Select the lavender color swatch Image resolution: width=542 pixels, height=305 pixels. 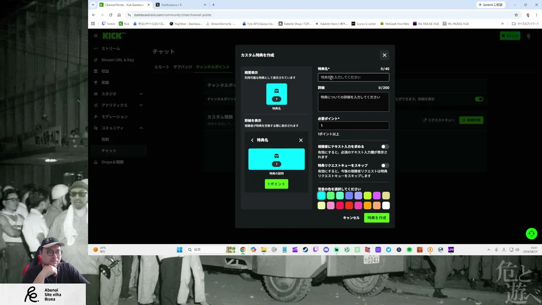tap(358, 196)
